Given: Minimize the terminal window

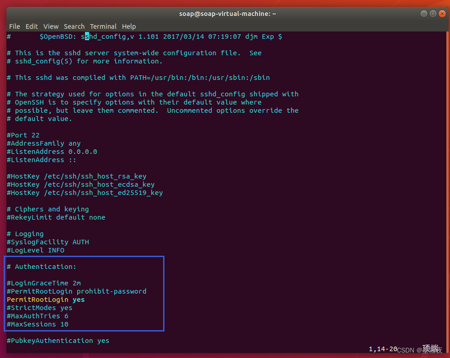Looking at the screenshot, I should [424, 13].
